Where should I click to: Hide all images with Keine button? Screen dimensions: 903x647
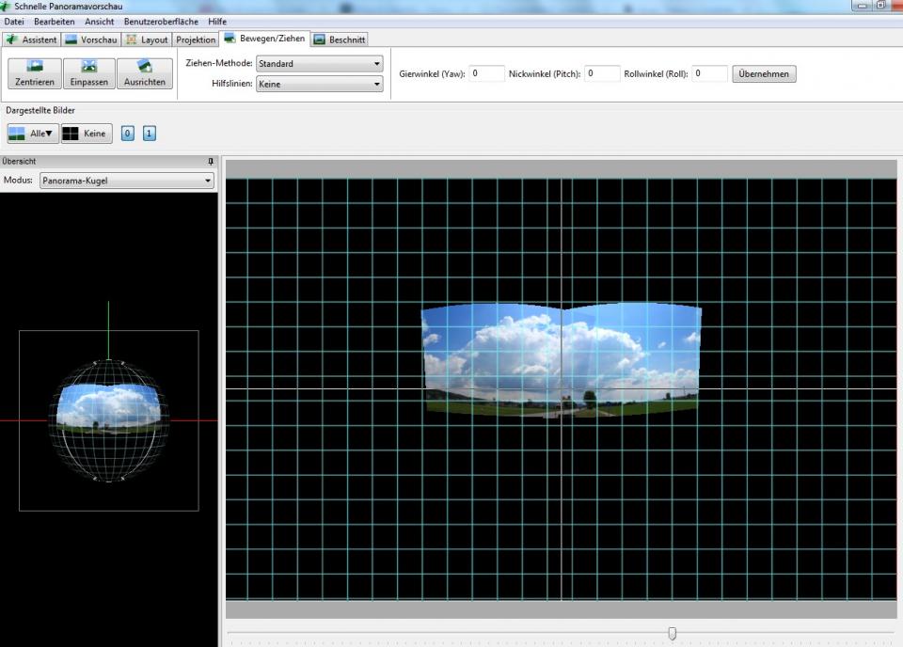click(x=87, y=134)
